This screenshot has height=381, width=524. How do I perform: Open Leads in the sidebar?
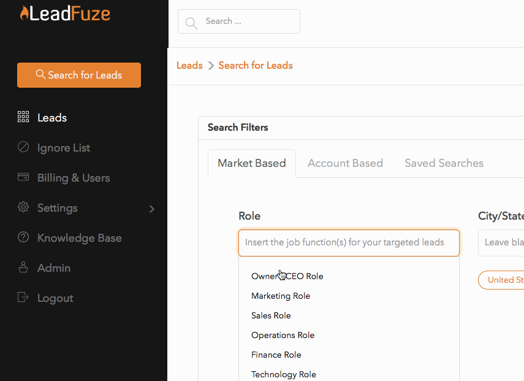pos(52,118)
